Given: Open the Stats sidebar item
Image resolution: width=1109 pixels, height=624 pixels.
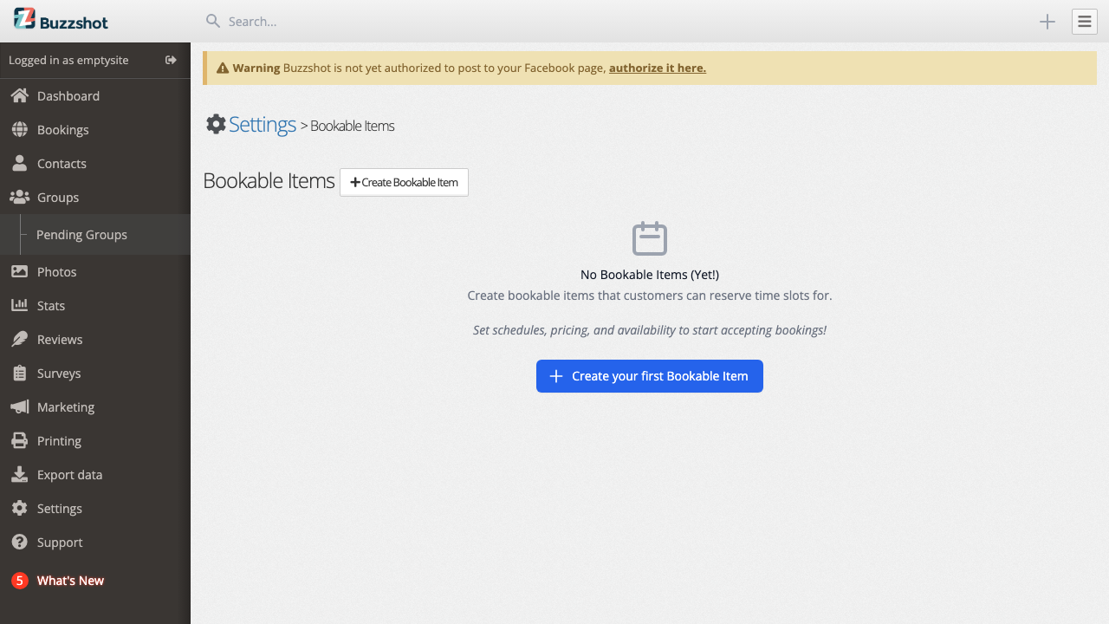Looking at the screenshot, I should (95, 306).
